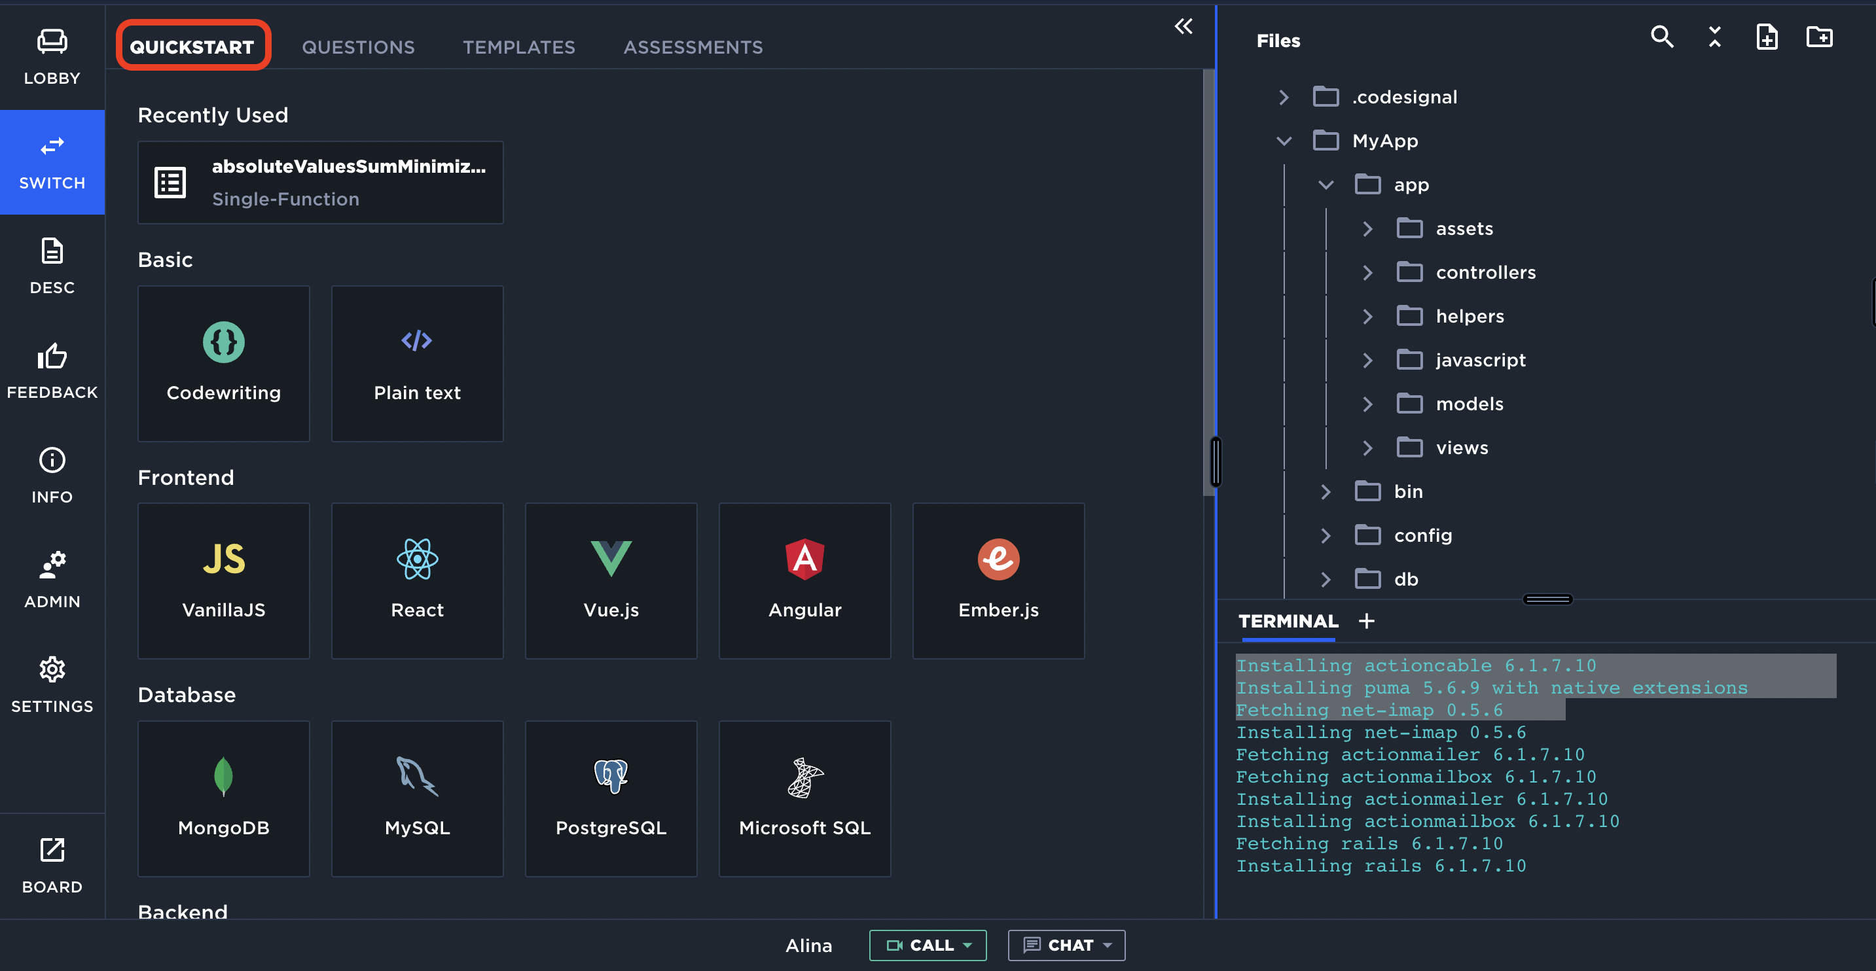Create a new file in Files
This screenshot has height=971, width=1876.
click(1767, 37)
